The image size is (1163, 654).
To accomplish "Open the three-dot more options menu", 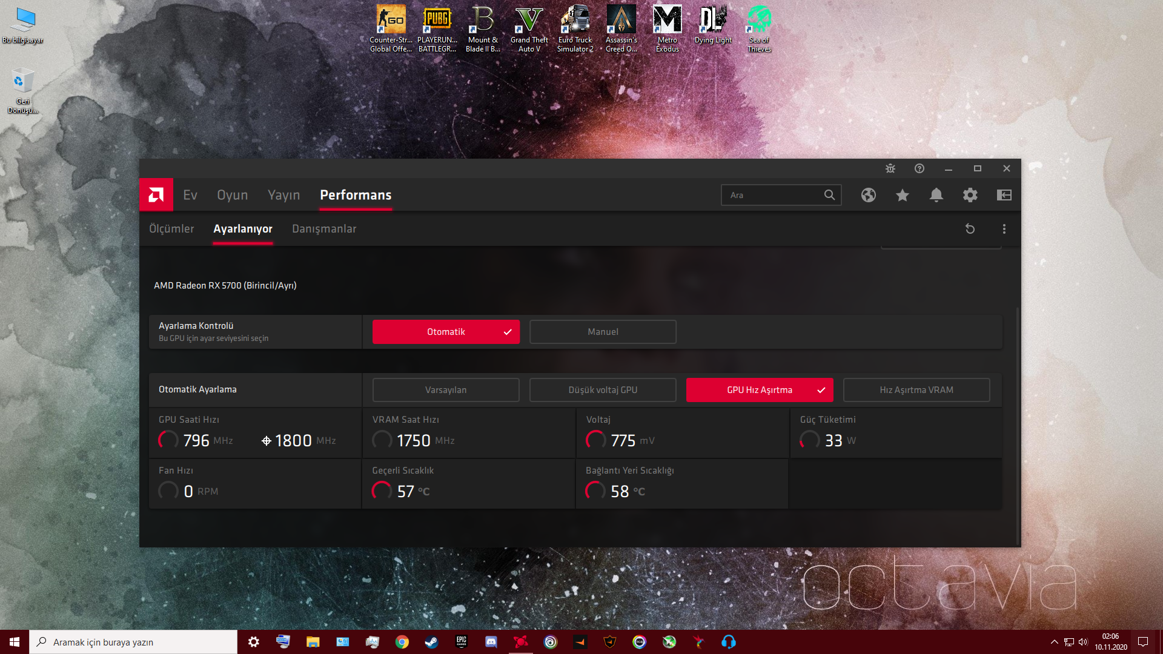I will tap(1004, 229).
